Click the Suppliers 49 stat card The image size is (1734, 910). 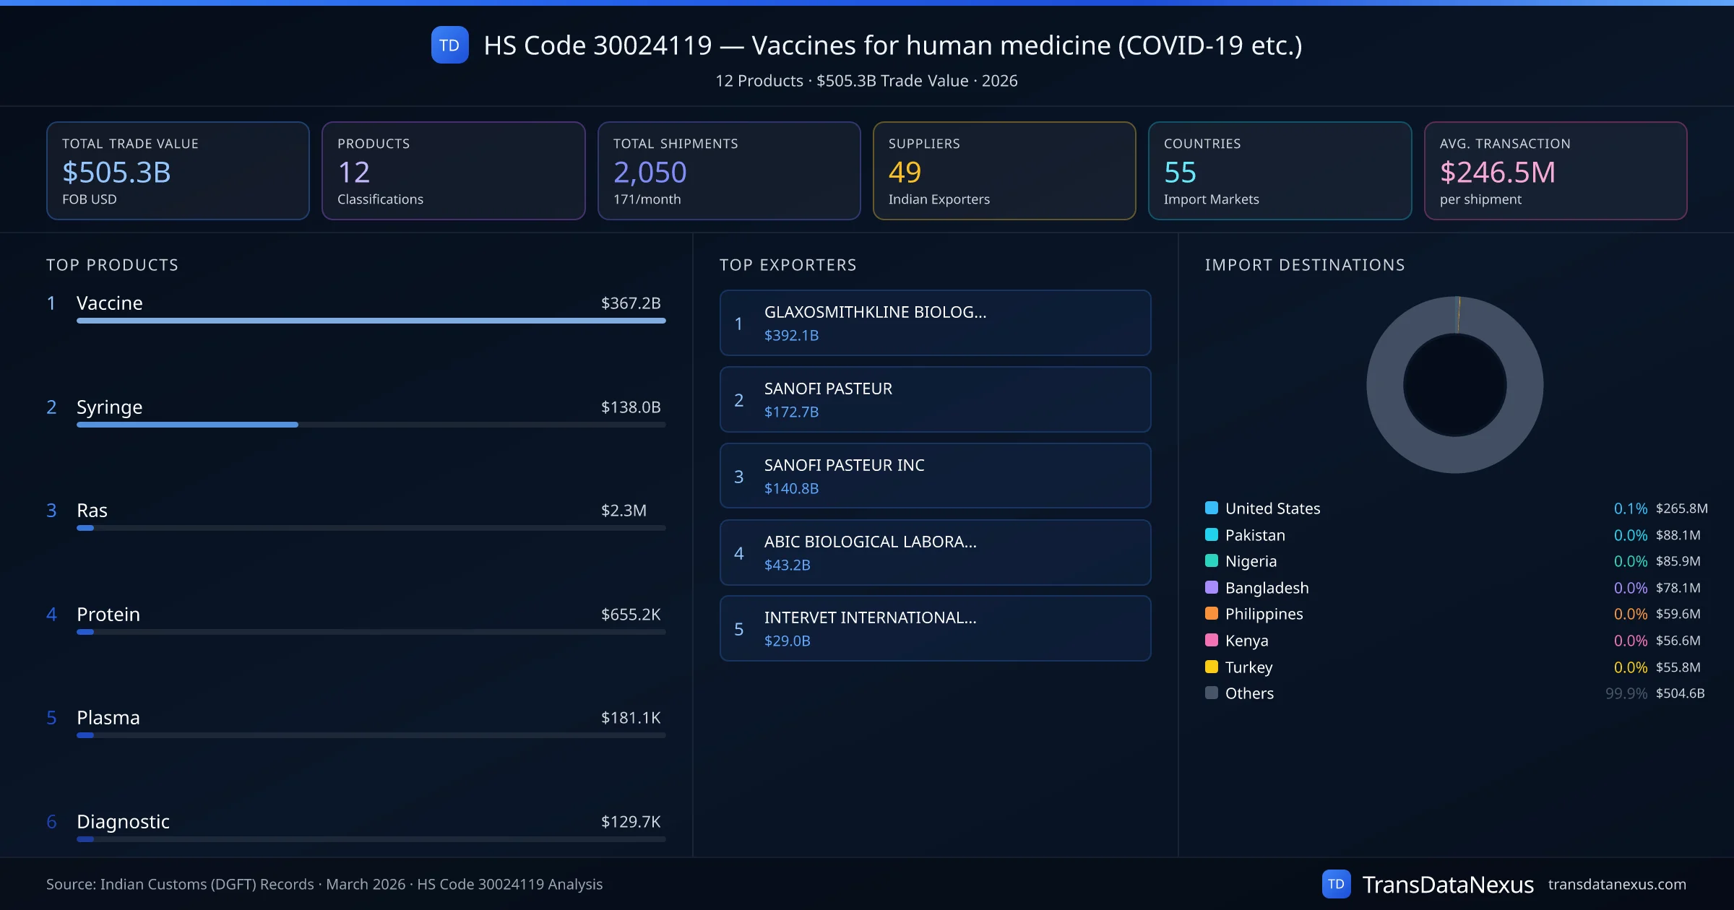click(1004, 170)
